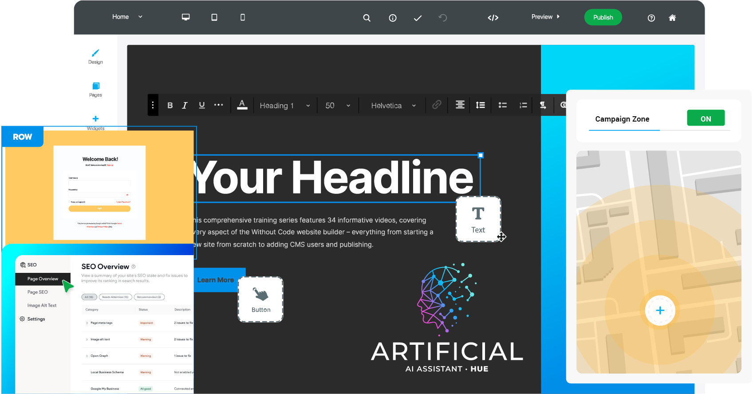Select the Needs Attention (15) filter
Image resolution: width=753 pixels, height=394 pixels.
[115, 297]
